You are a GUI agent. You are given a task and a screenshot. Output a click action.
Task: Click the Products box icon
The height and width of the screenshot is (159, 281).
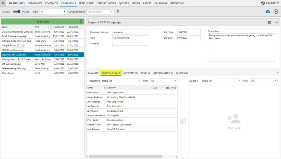(263, 3)
